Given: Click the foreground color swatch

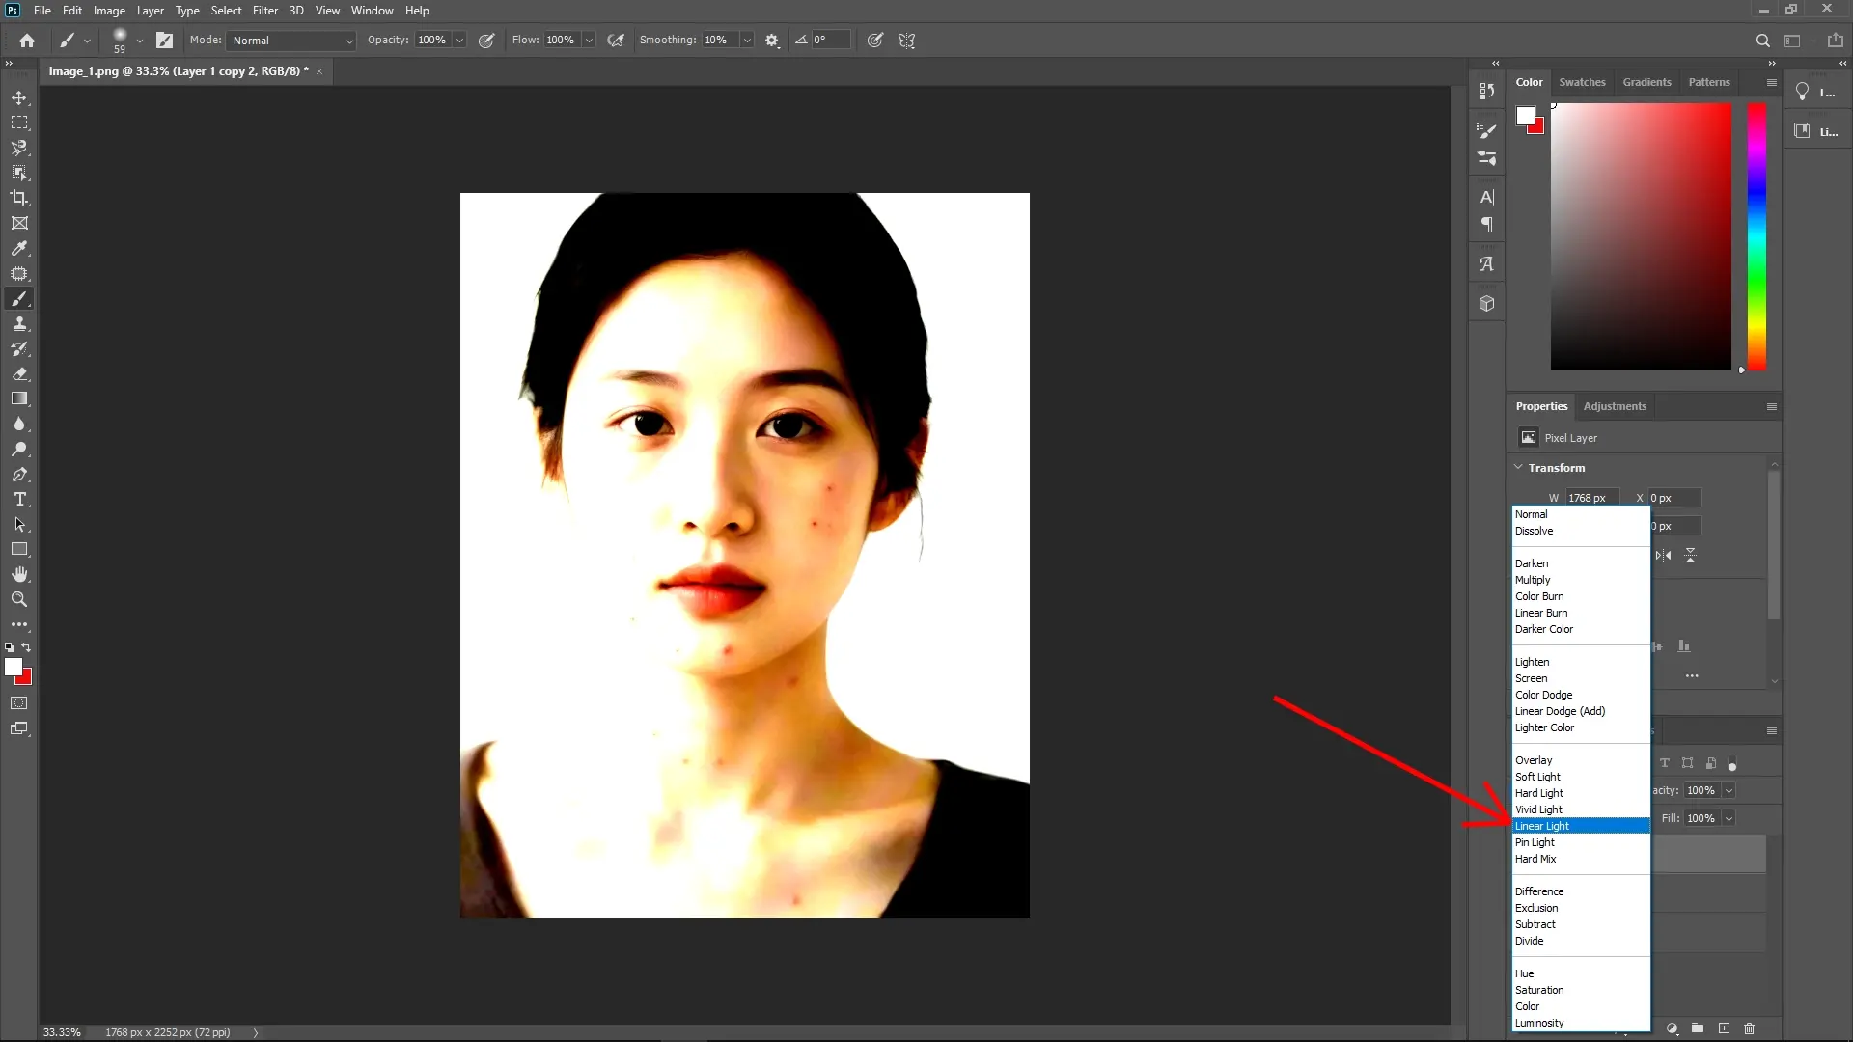Looking at the screenshot, I should tap(15, 666).
